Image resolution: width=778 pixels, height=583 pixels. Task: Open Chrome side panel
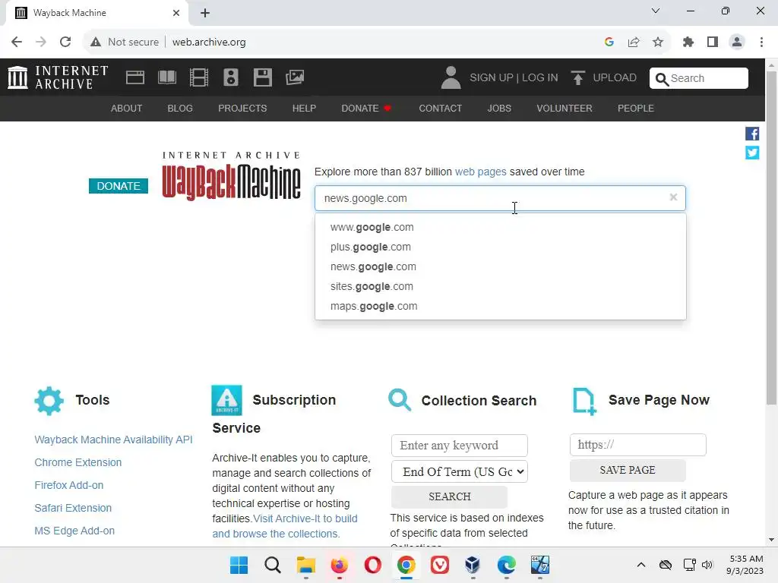pos(713,43)
